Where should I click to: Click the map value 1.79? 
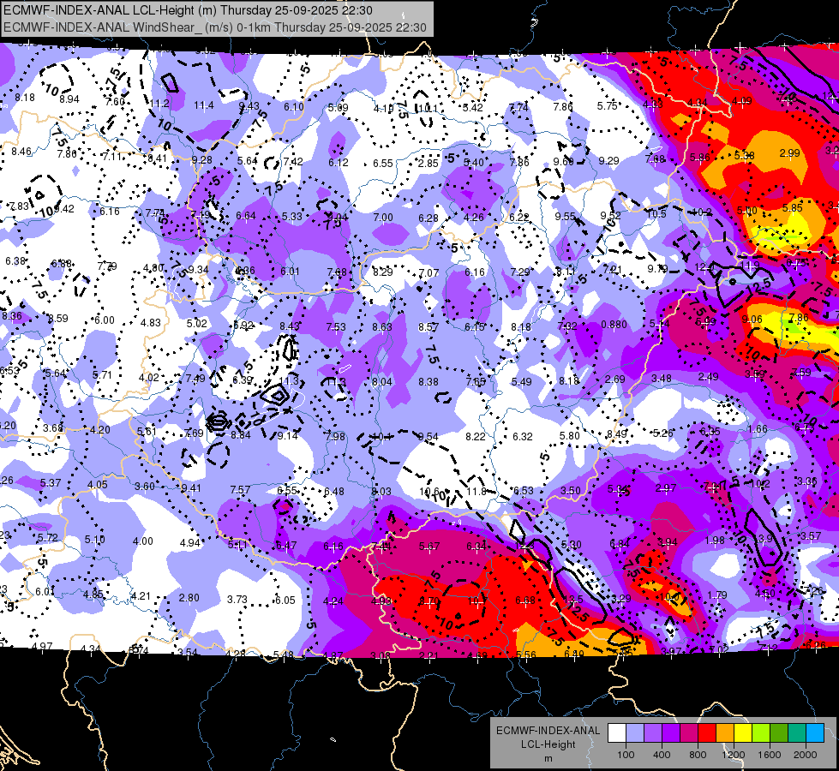pos(717,595)
